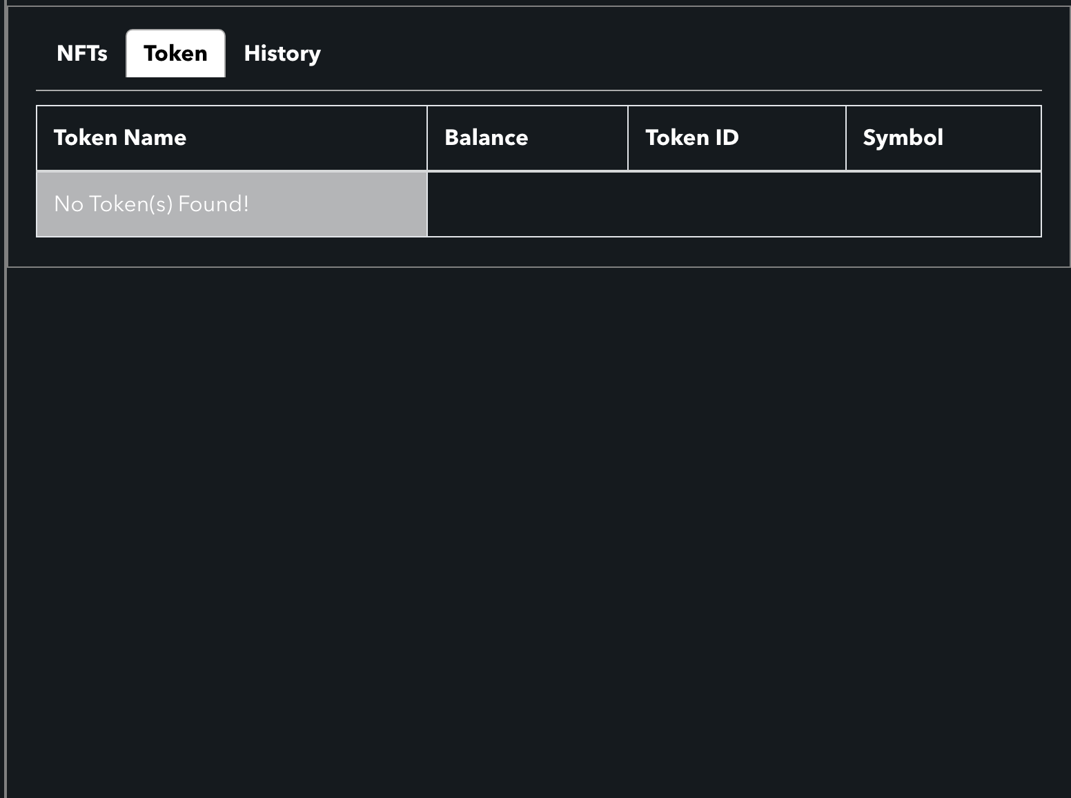Select the active Token tab

coord(175,53)
